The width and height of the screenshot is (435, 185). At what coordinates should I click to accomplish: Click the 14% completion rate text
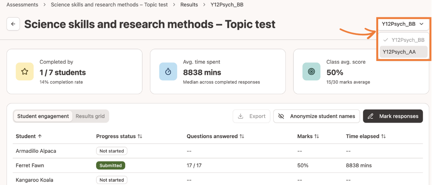tap(61, 82)
